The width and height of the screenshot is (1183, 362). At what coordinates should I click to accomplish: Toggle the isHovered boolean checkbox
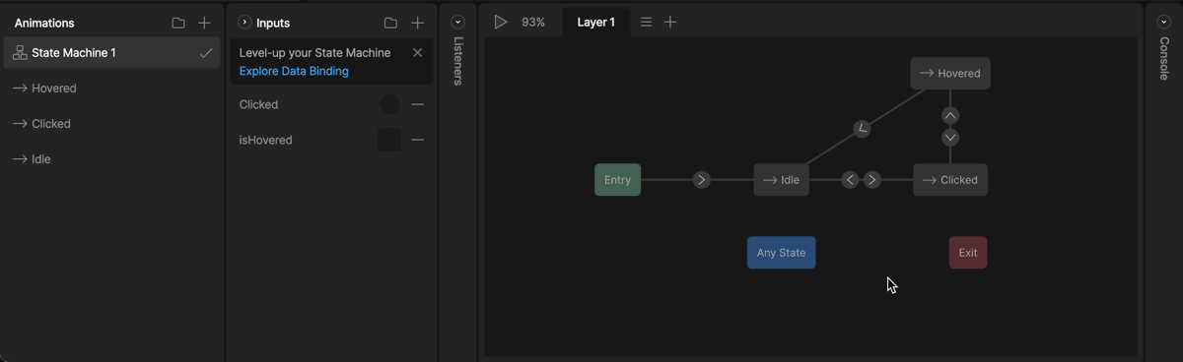(x=389, y=140)
